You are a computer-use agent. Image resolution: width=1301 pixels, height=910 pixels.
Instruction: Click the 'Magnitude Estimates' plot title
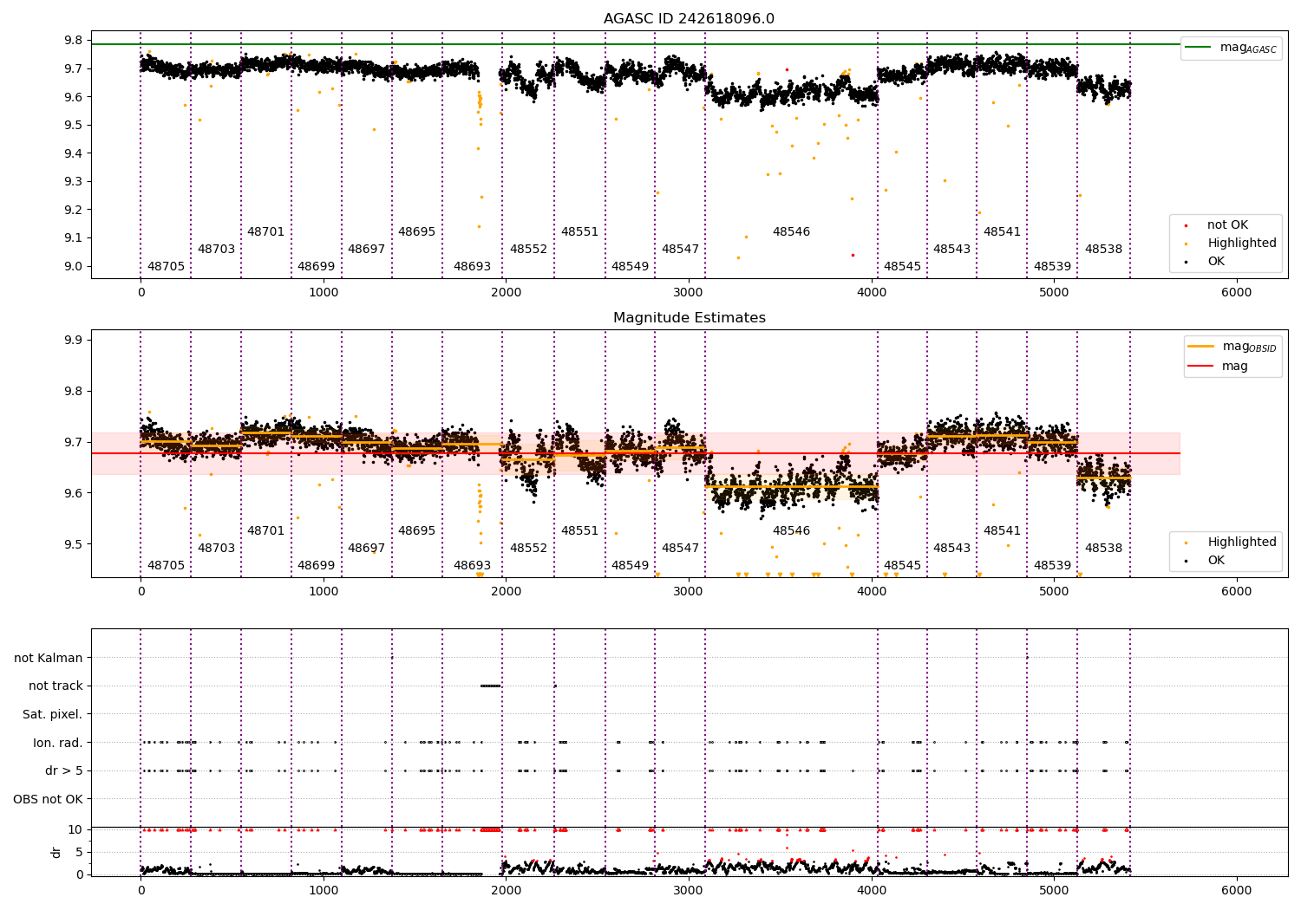(689, 318)
